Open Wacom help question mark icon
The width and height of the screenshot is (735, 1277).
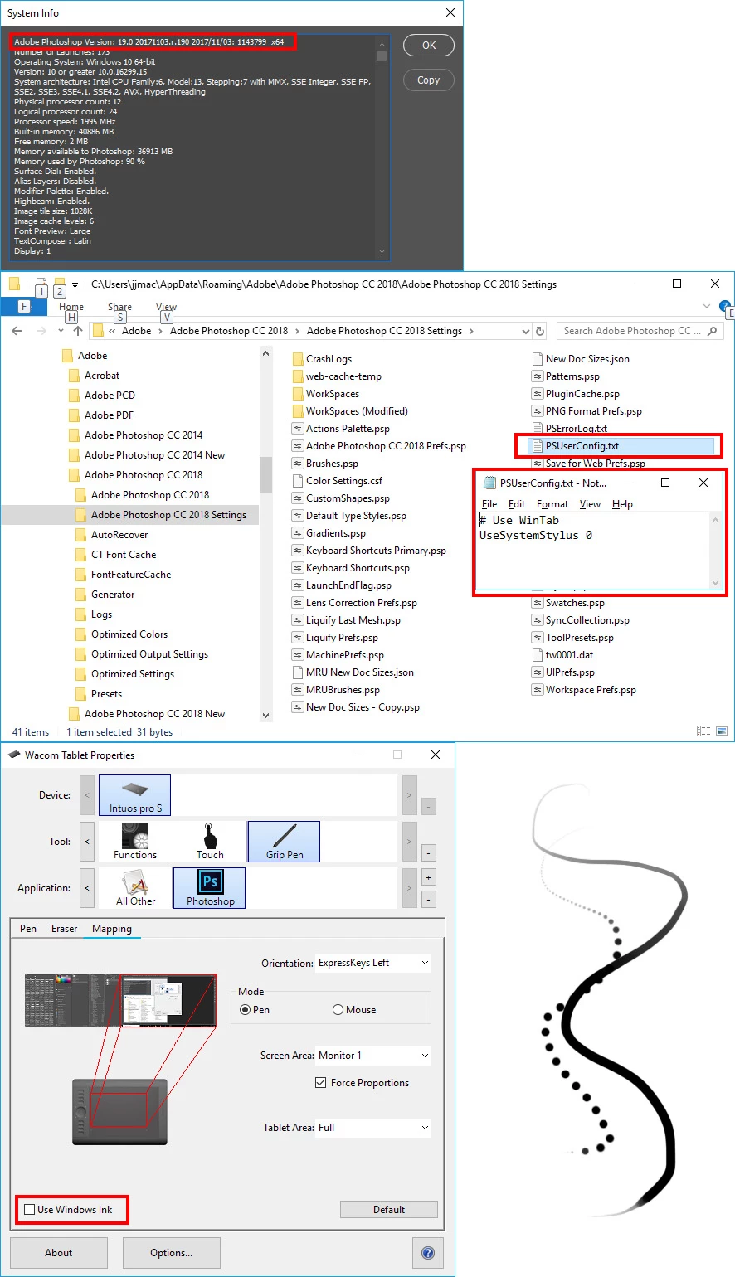[x=428, y=1253]
